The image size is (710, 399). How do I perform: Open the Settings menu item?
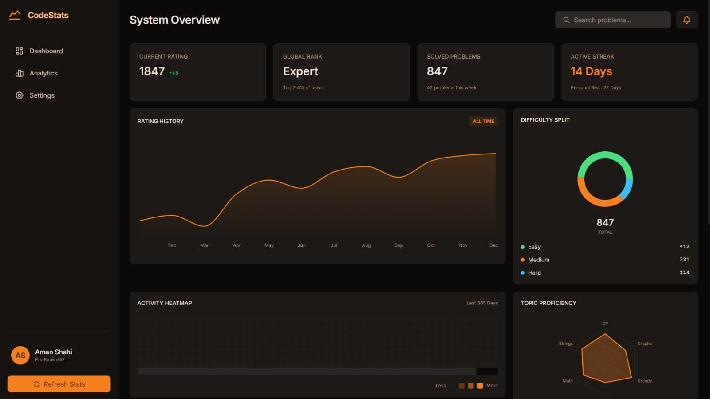coord(59,95)
